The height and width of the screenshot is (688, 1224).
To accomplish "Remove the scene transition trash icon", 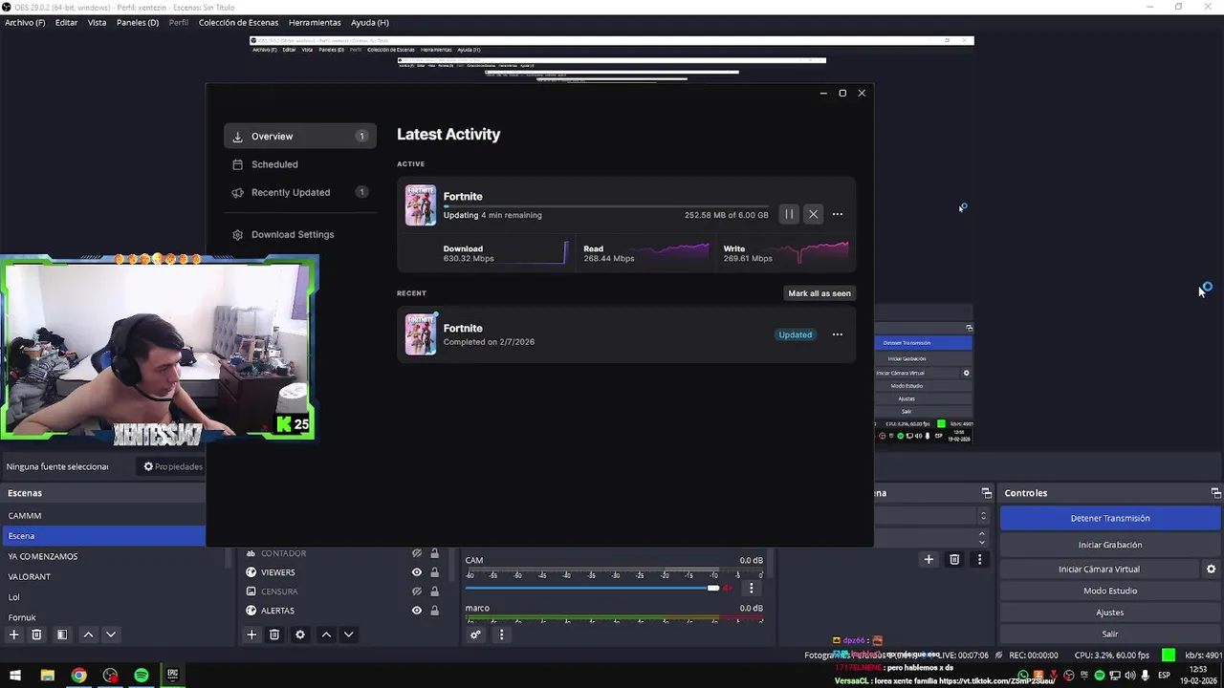I will click(954, 559).
